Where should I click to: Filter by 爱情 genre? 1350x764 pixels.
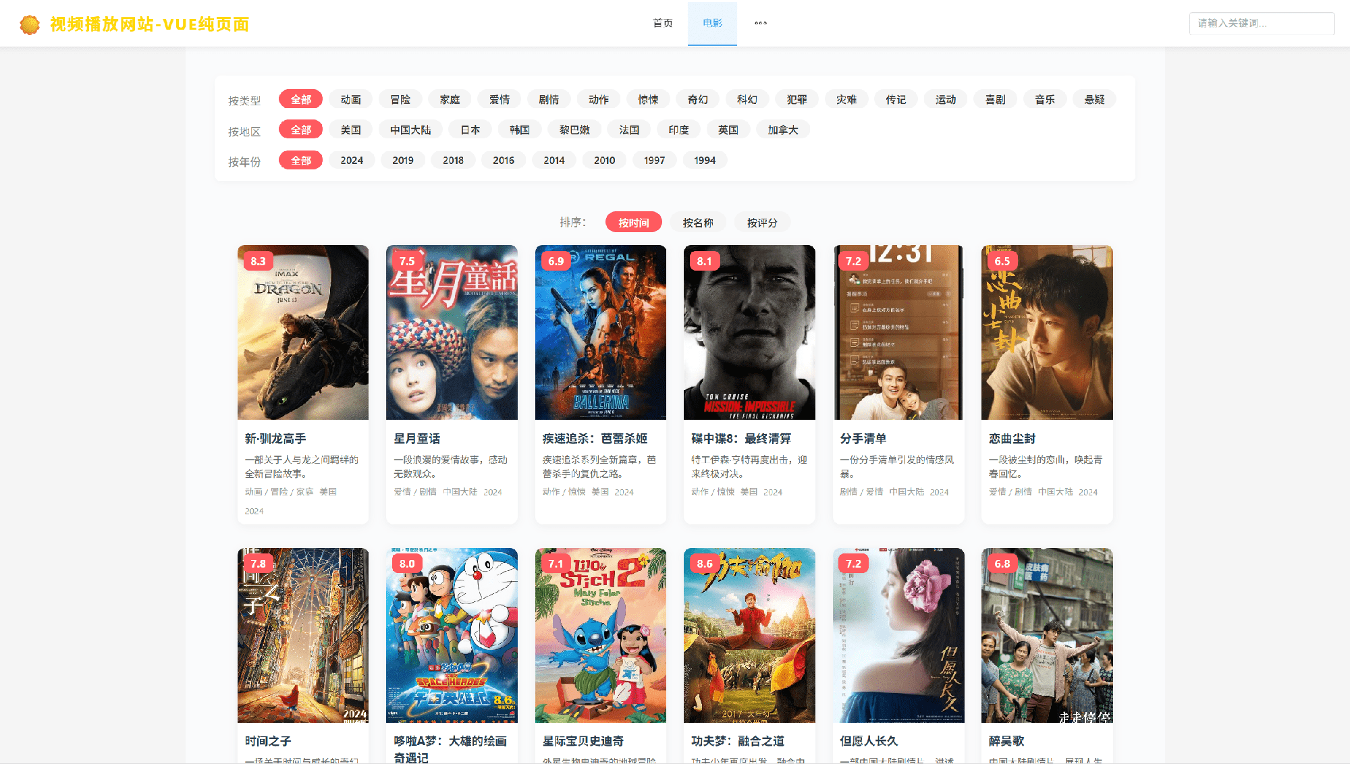pos(500,99)
